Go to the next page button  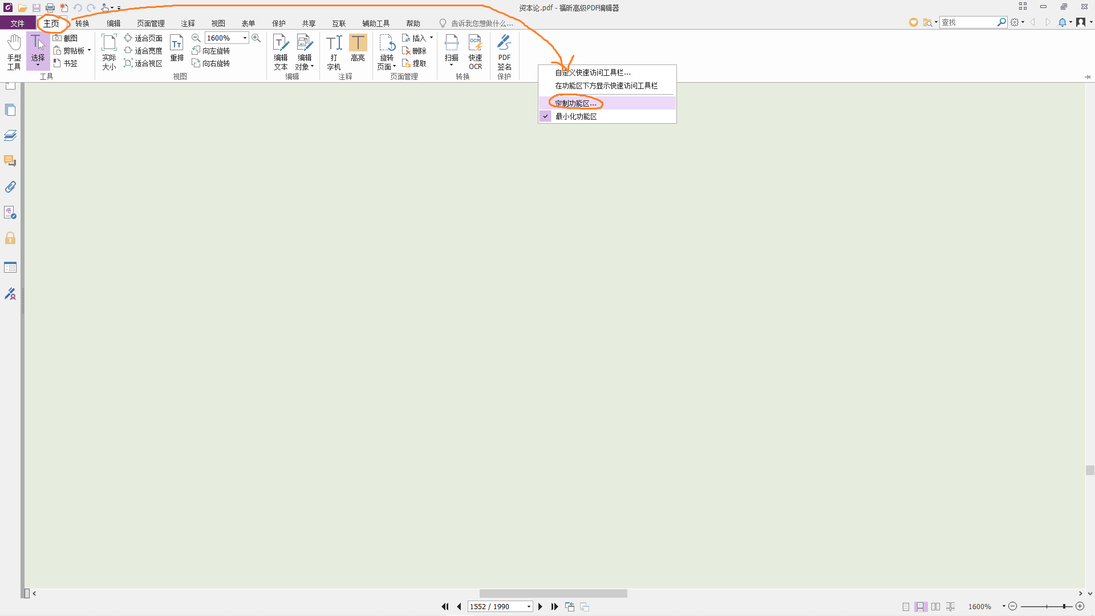point(540,607)
